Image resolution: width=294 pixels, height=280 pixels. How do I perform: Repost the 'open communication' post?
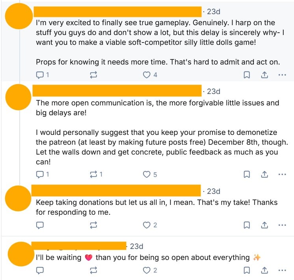pos(93,174)
